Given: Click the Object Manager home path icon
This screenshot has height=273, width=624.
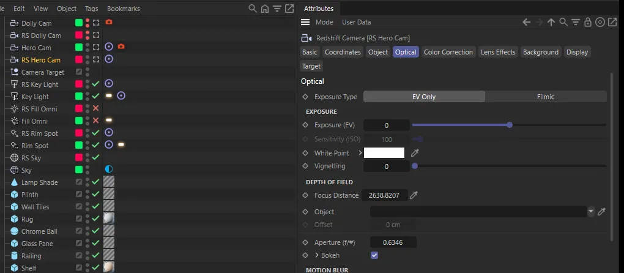Looking at the screenshot, I should click(265, 9).
